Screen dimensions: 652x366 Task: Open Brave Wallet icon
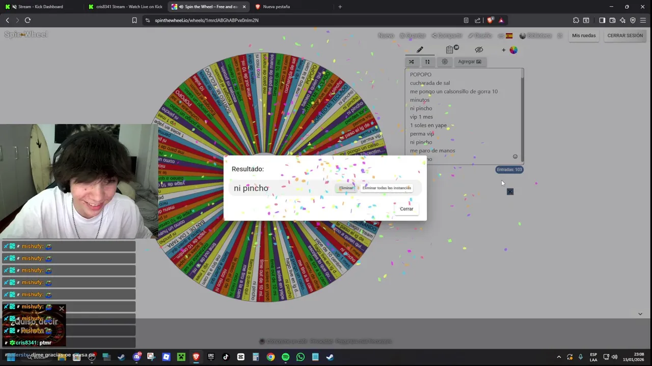click(x=612, y=20)
